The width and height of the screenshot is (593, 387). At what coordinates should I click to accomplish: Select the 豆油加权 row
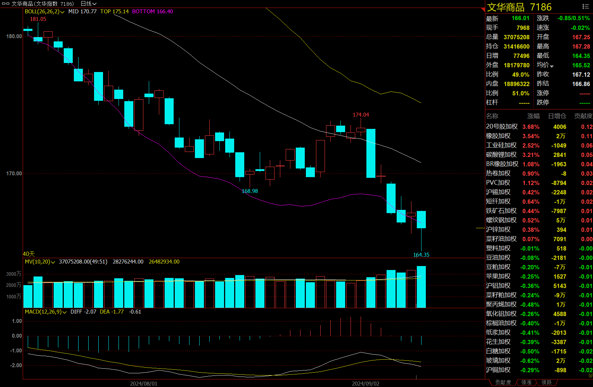point(539,258)
